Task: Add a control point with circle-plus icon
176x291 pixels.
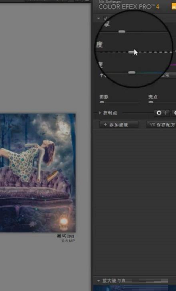Action: pyautogui.click(x=162, y=113)
